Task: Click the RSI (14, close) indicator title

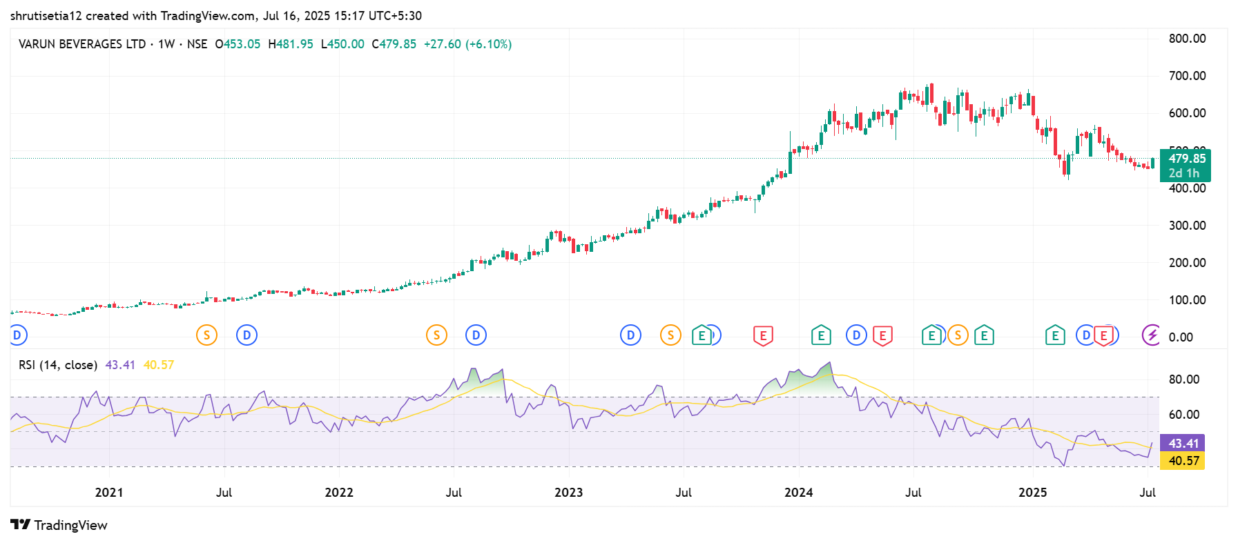Action: tap(58, 365)
